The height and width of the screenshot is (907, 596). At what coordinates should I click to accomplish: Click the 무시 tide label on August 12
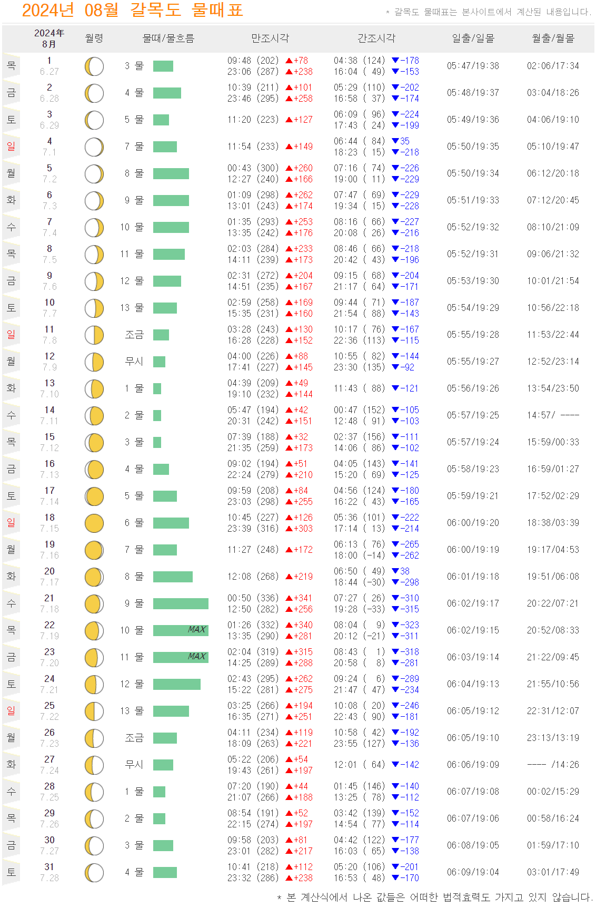(134, 362)
